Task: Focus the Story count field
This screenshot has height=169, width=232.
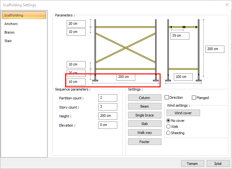Action: point(107,107)
